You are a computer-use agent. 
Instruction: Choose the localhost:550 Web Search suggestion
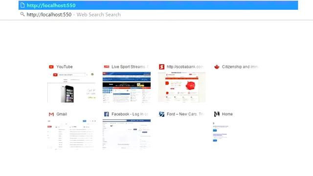(x=158, y=15)
